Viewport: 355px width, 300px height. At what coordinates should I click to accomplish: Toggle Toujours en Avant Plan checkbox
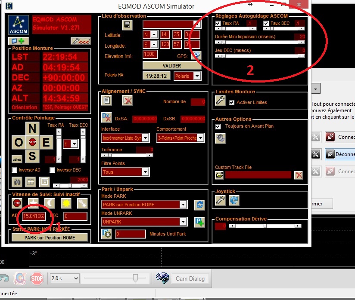pos(218,126)
